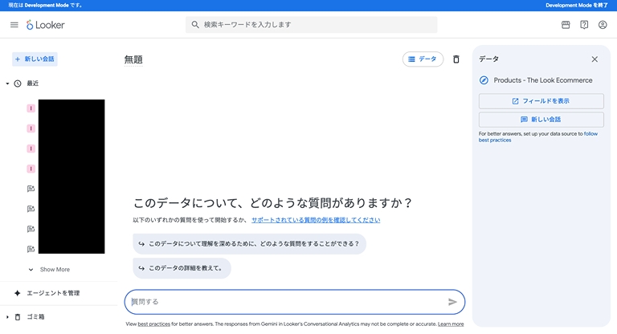Viewport: 617px width, 334px height.
Task: Close the データ side panel
Action: point(595,59)
